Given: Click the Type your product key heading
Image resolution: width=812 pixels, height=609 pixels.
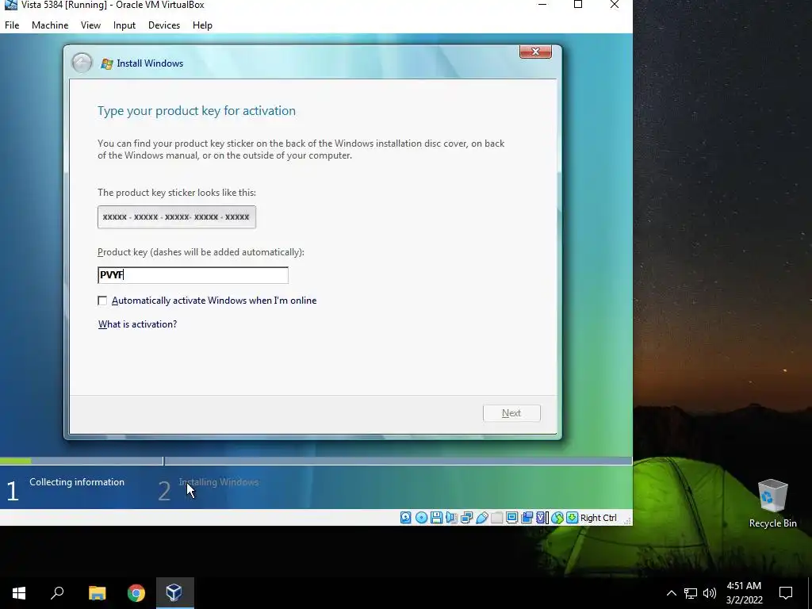Looking at the screenshot, I should [x=197, y=111].
